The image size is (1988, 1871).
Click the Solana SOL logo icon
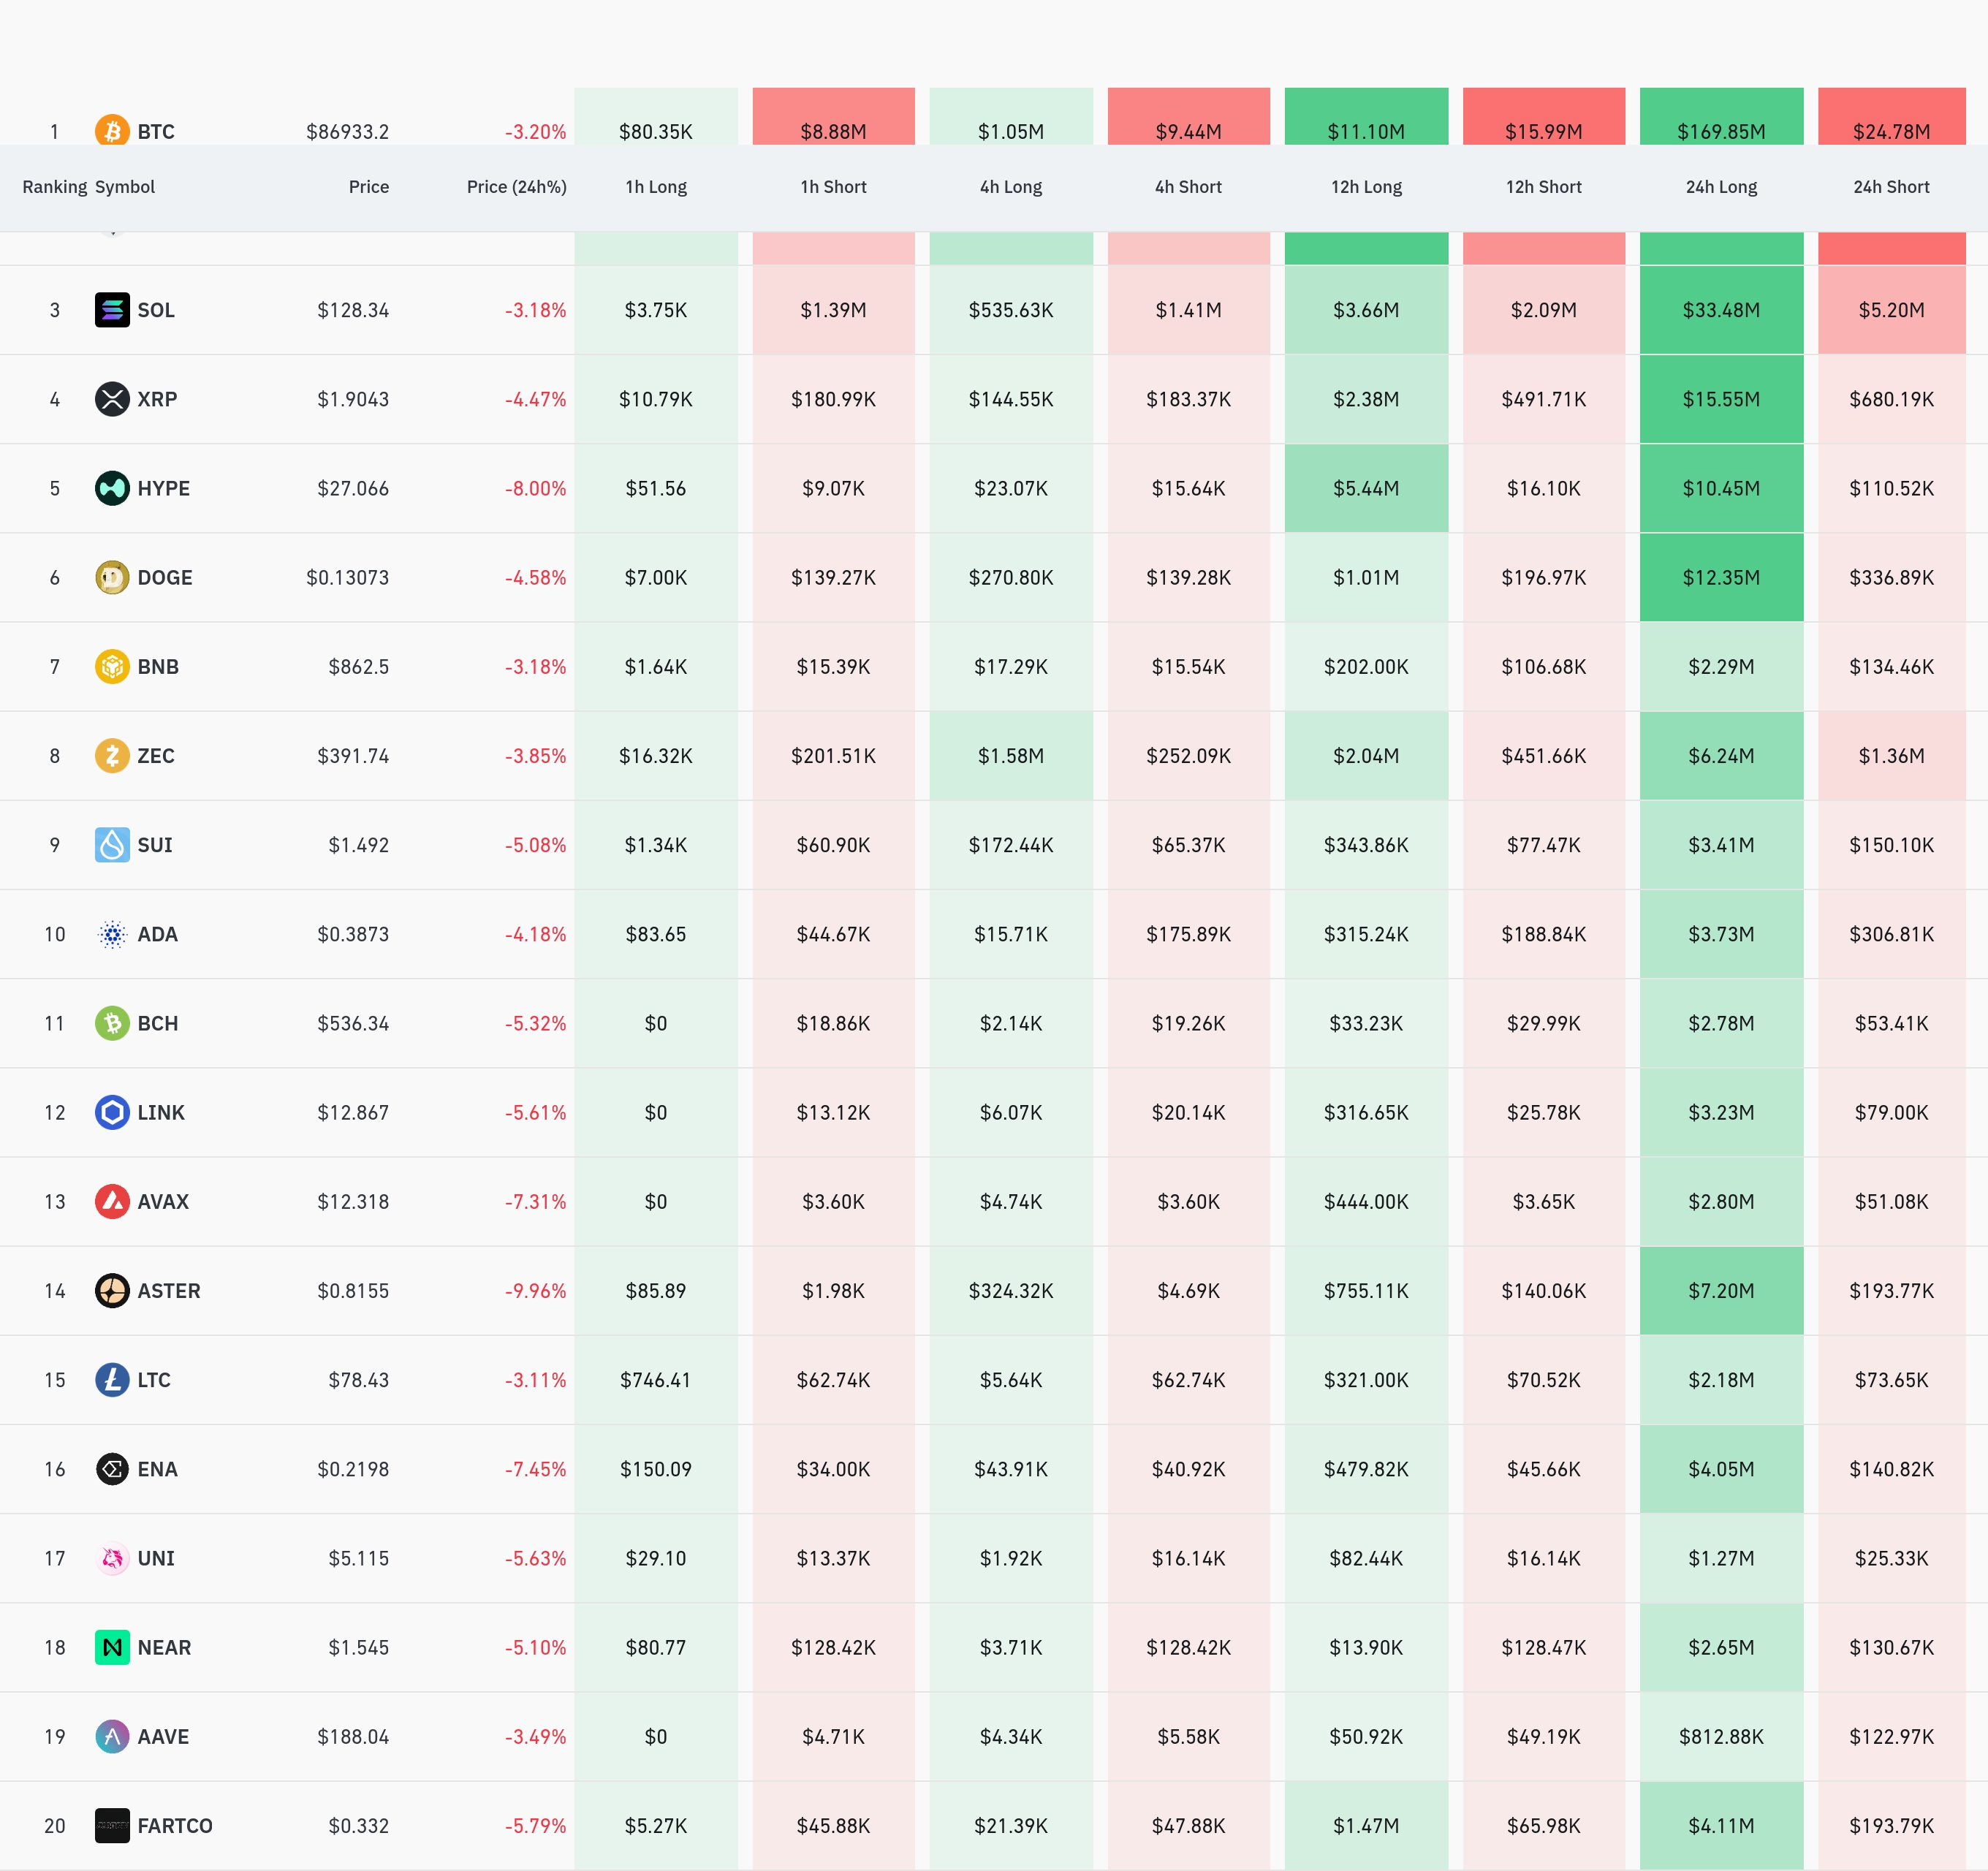112,310
